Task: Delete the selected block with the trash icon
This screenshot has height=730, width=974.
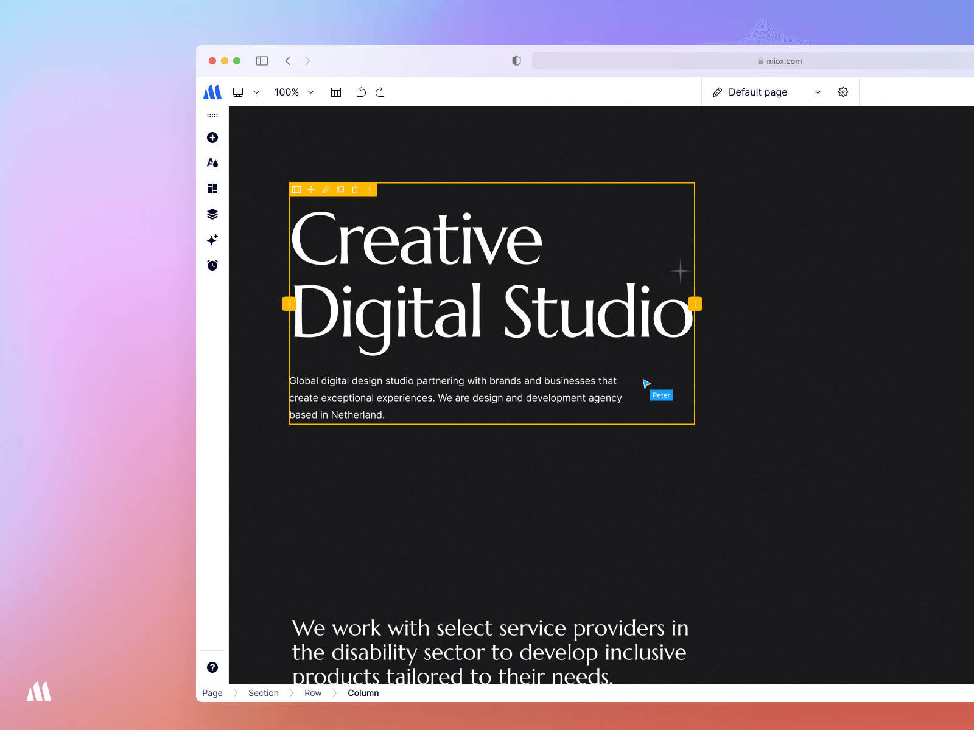Action: pyautogui.click(x=355, y=190)
